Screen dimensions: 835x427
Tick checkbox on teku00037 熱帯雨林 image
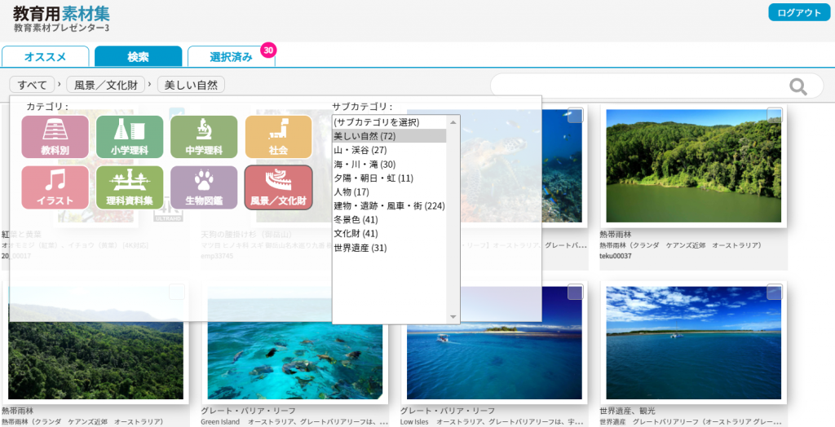pos(775,115)
